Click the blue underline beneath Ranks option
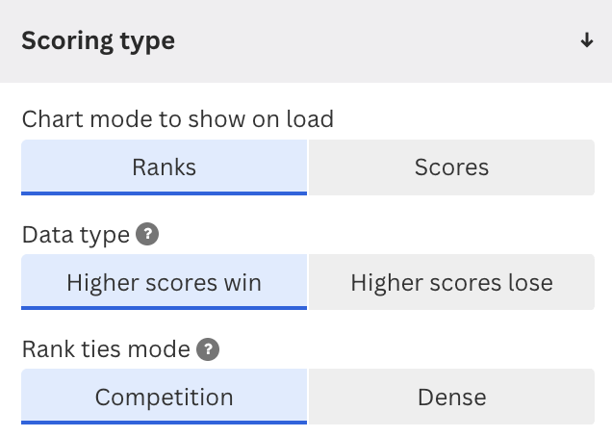The image size is (612, 437). 164,193
